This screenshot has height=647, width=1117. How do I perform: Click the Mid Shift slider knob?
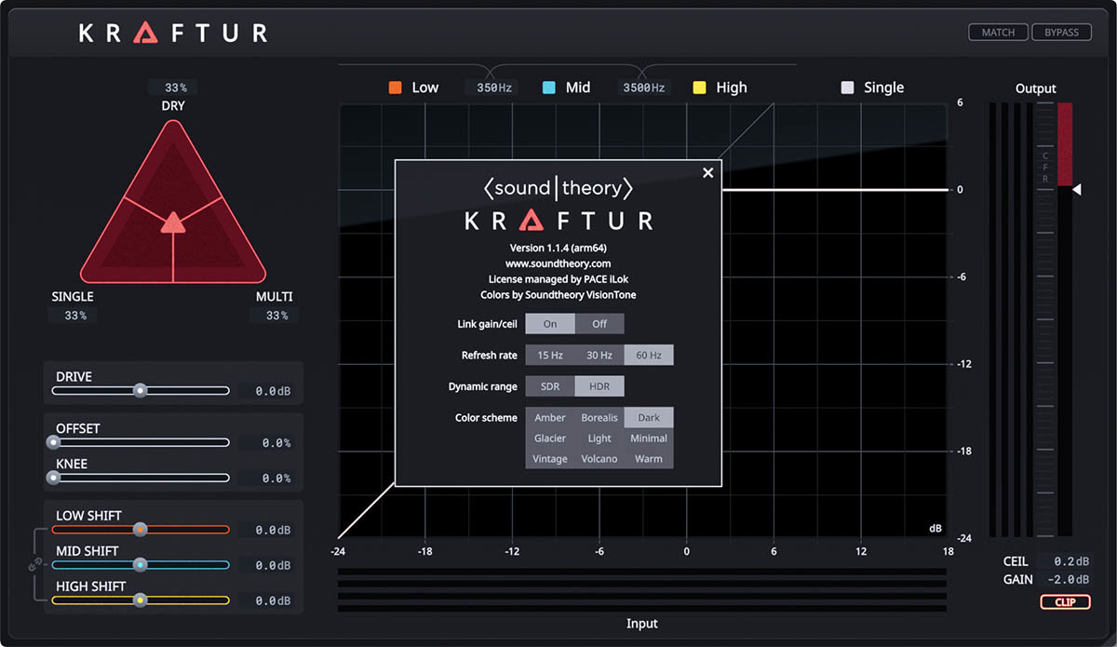(x=140, y=564)
